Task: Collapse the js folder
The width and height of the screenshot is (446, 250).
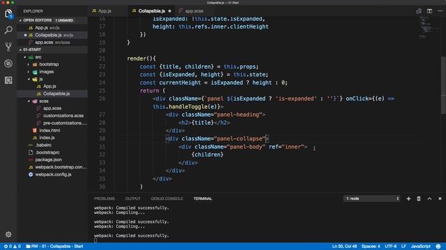Action: click(29, 79)
